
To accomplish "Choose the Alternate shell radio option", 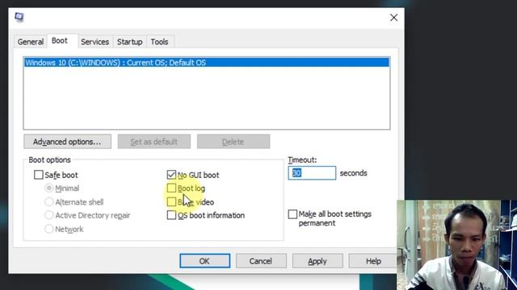I will click(48, 201).
